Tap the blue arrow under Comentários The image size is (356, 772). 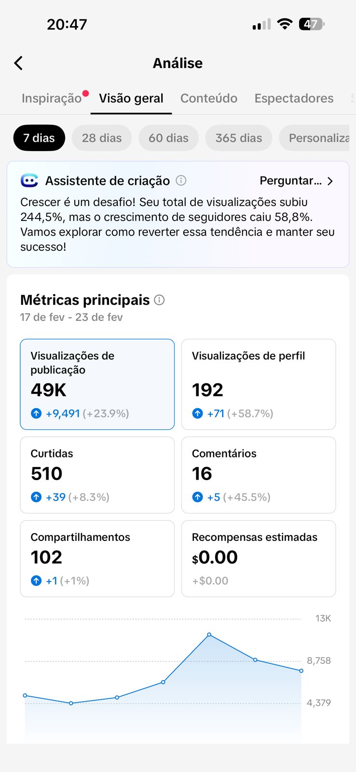197,497
